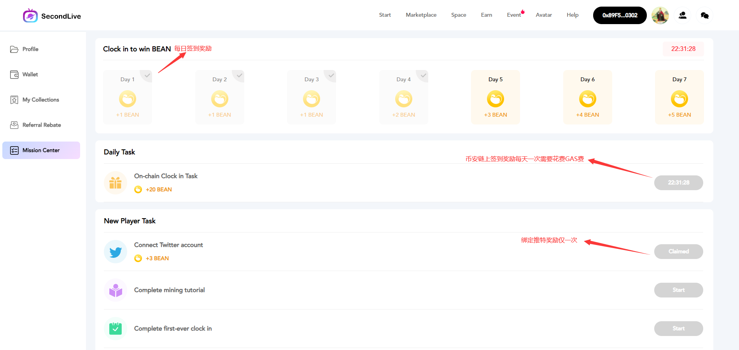Click the Twitter bird icon
This screenshot has width=739, height=350.
click(116, 252)
